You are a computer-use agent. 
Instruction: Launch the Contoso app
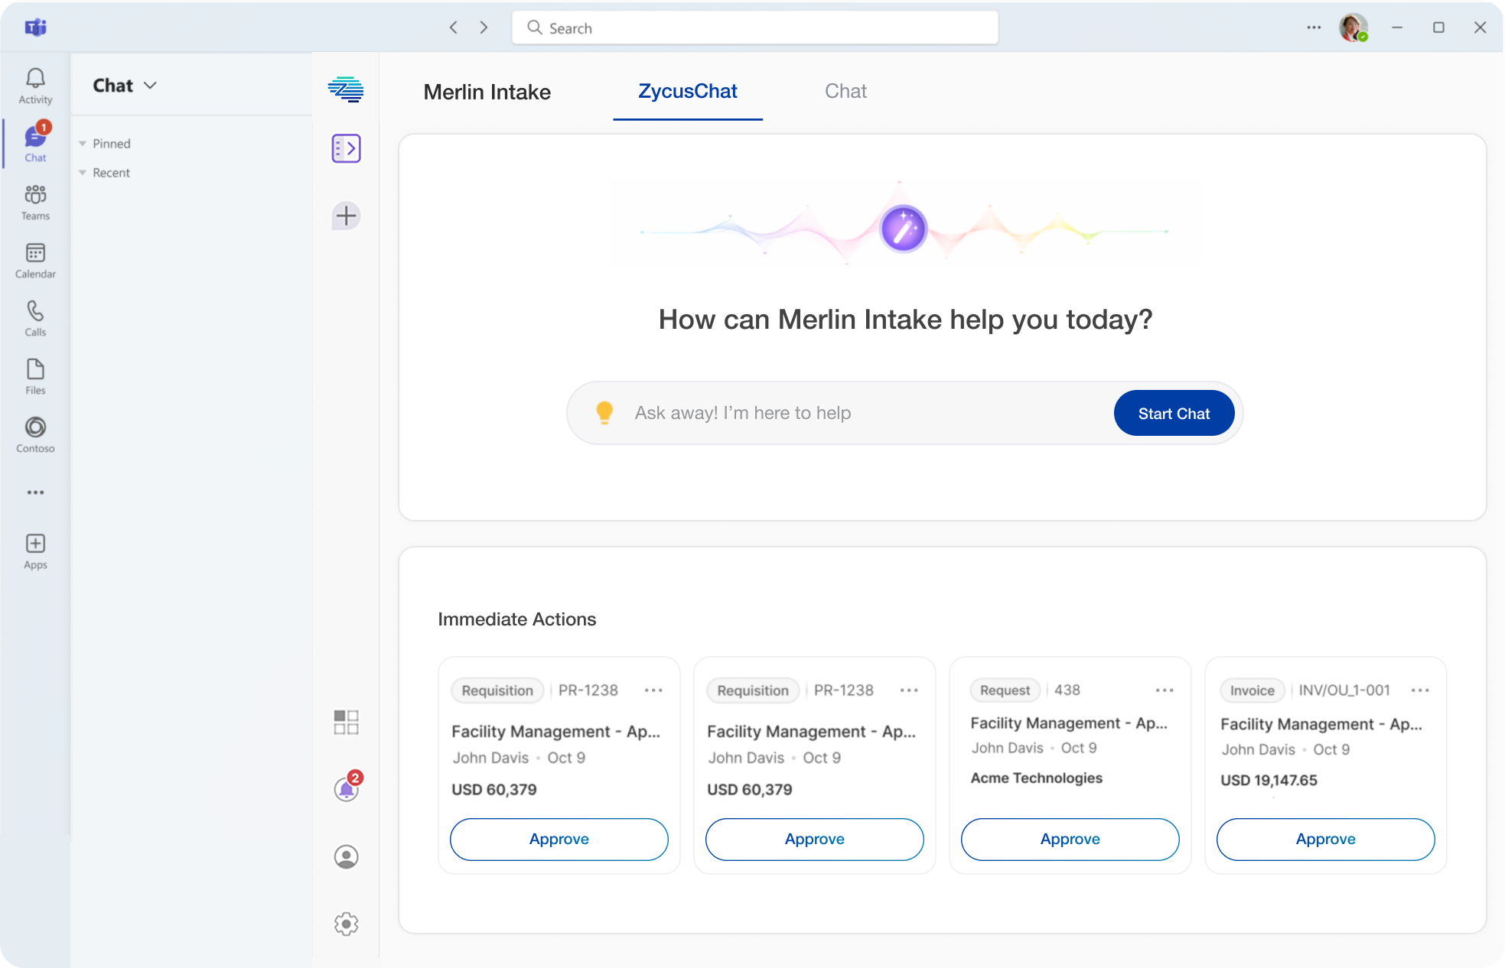click(35, 434)
